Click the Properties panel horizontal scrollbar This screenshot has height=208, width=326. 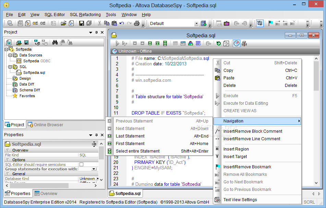pyautogui.click(x=39, y=185)
